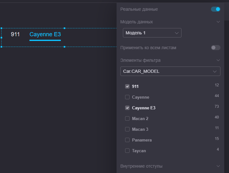The image size is (229, 173).
Task: Uncheck the Cayenne E3 checkbox
Action: coord(127,108)
